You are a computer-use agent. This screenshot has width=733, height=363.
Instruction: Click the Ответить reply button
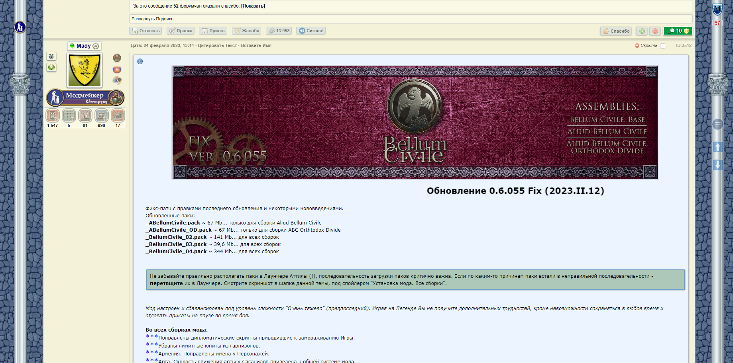[x=146, y=31]
